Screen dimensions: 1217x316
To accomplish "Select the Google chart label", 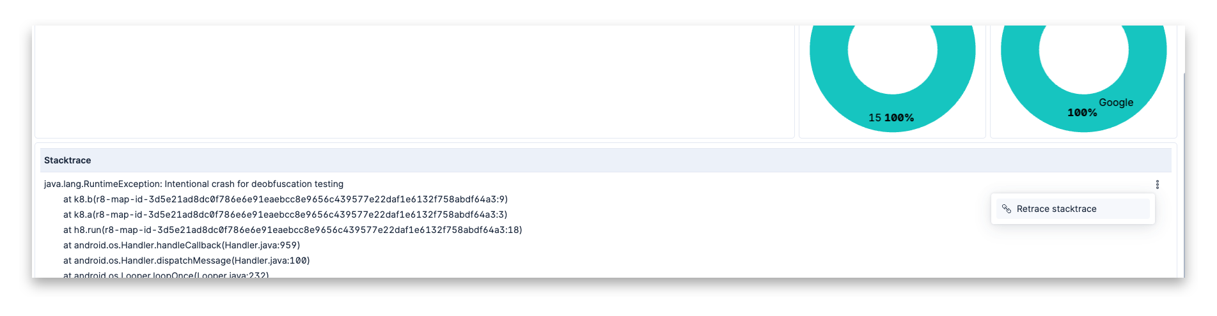I will click(x=1116, y=102).
